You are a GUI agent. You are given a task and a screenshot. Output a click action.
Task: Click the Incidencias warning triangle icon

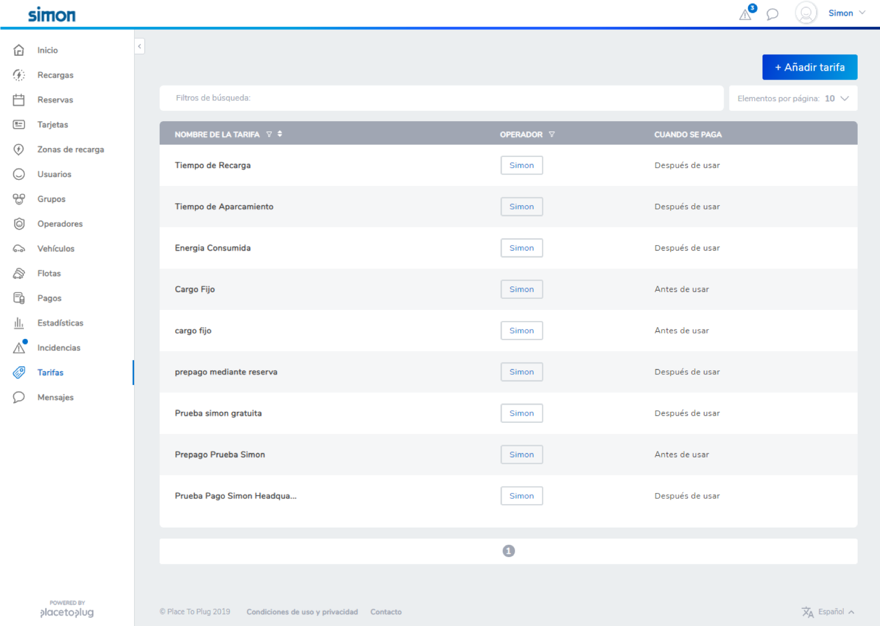(19, 348)
